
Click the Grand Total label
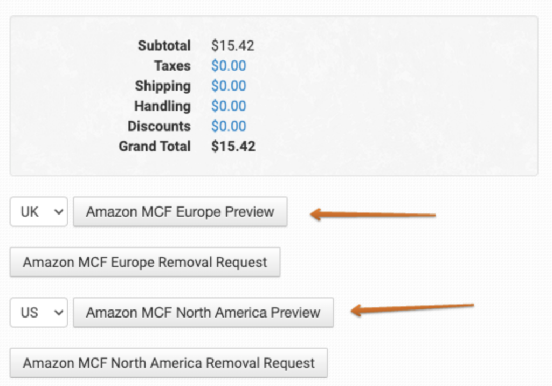(x=155, y=147)
